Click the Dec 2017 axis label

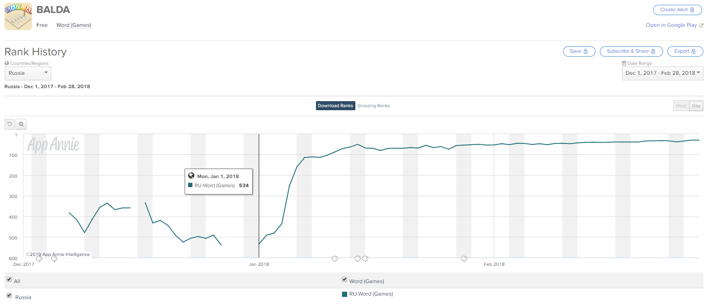24,264
